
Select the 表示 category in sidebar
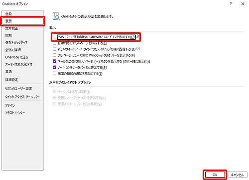22,21
